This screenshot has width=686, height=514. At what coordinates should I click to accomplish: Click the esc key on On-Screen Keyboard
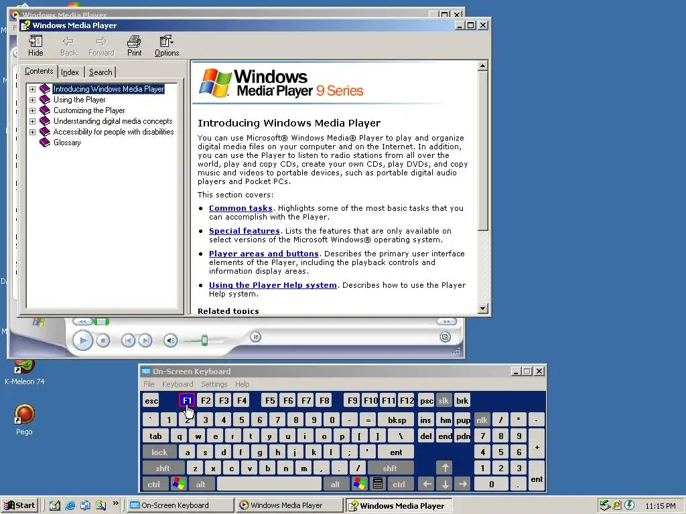[151, 401]
